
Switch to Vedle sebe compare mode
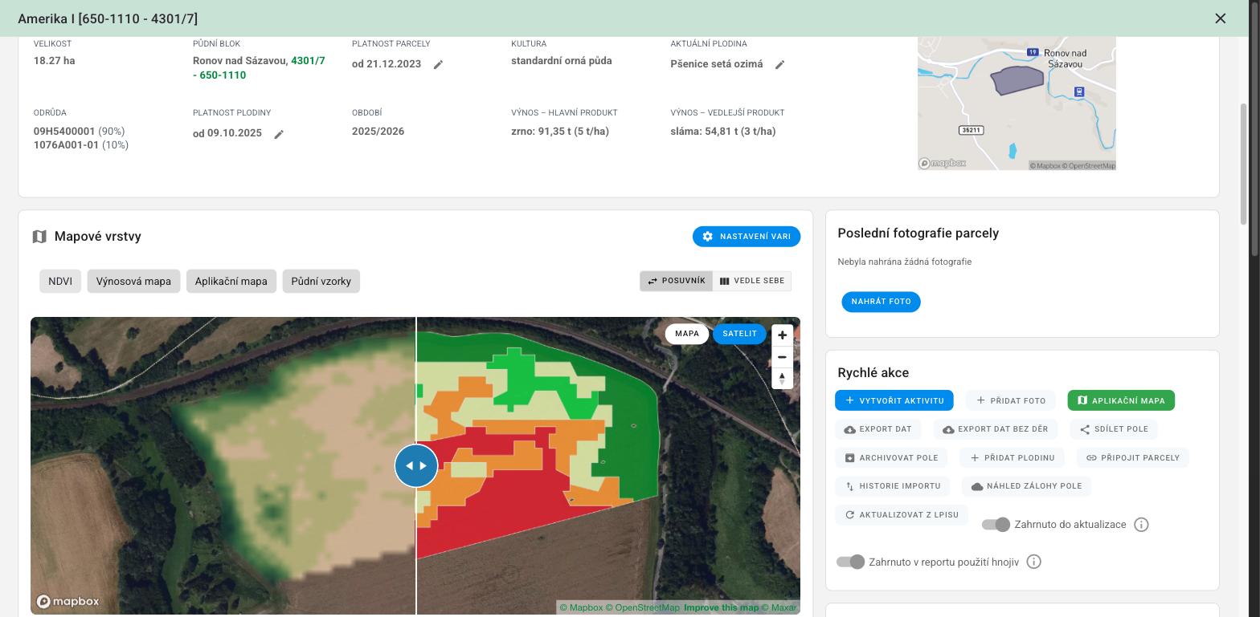(752, 281)
